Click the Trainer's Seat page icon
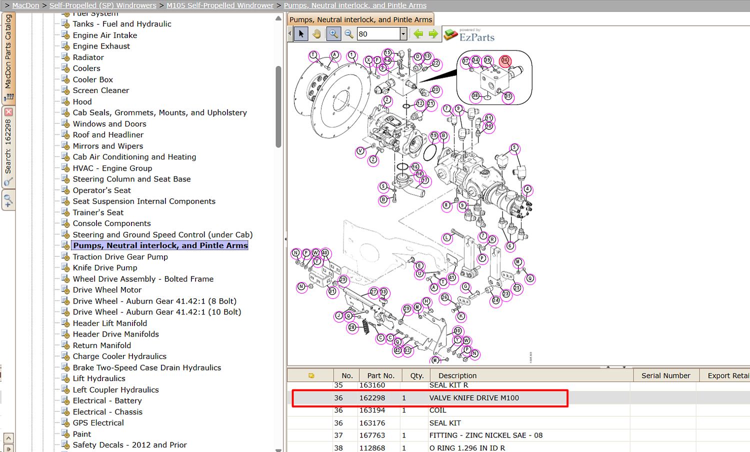The height and width of the screenshot is (452, 750). pos(65,212)
